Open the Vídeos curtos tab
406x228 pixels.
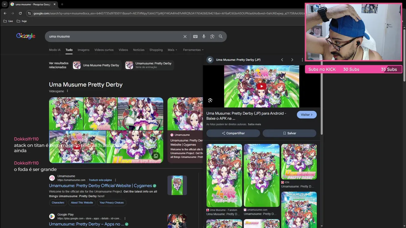104,50
